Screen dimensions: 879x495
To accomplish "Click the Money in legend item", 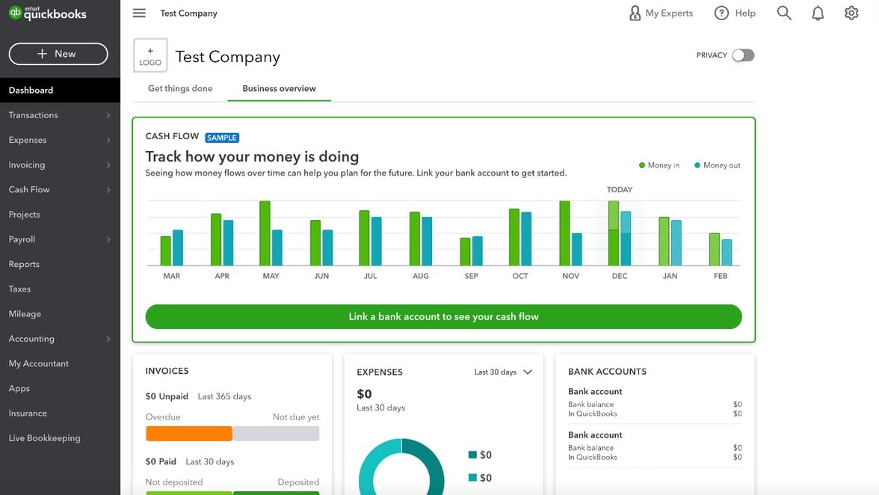I will tap(659, 165).
